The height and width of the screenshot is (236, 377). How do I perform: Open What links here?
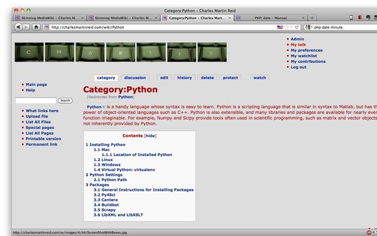click(x=42, y=111)
